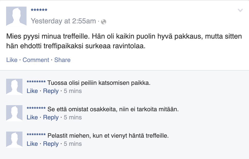Open the post options chevron dropdown
Viewport: 249px width, 159px height.
pyautogui.click(x=240, y=10)
